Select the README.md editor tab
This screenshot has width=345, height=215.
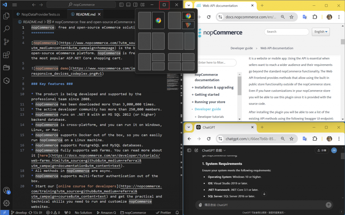pyautogui.click(x=86, y=14)
